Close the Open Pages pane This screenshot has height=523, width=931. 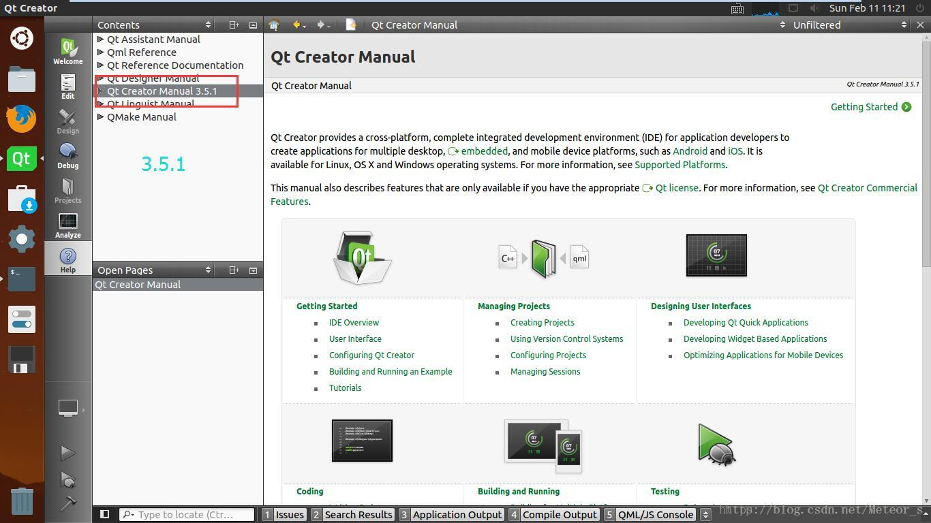[x=253, y=270]
